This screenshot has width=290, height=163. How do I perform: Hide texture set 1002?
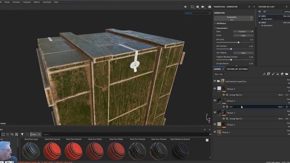coord(260,23)
